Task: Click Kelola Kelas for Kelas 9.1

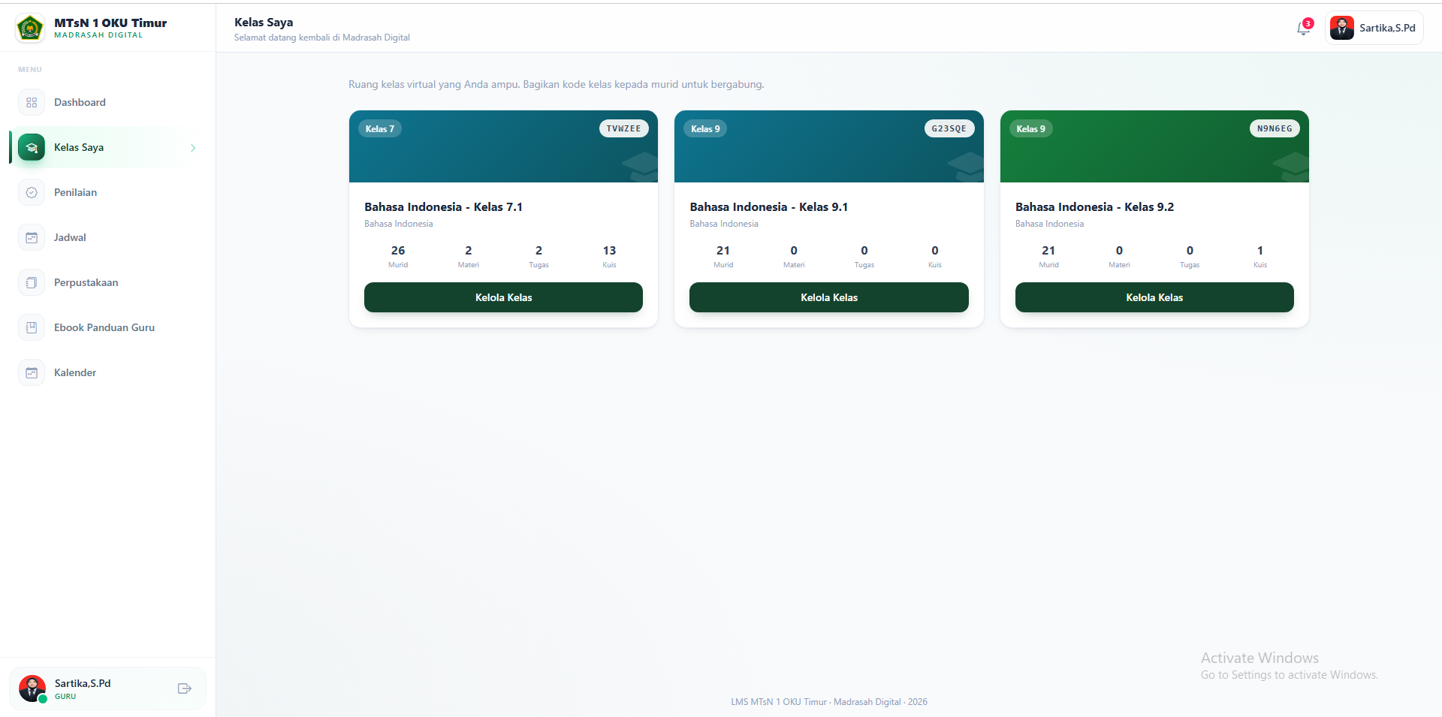Action: [829, 297]
